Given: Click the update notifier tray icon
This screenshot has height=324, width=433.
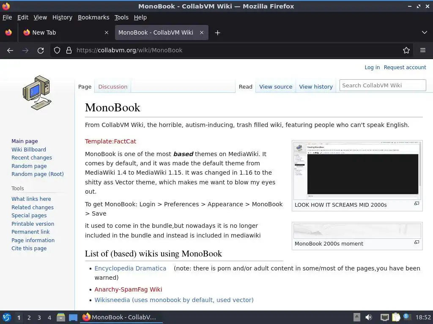Looking at the screenshot, I should click(x=407, y=317).
